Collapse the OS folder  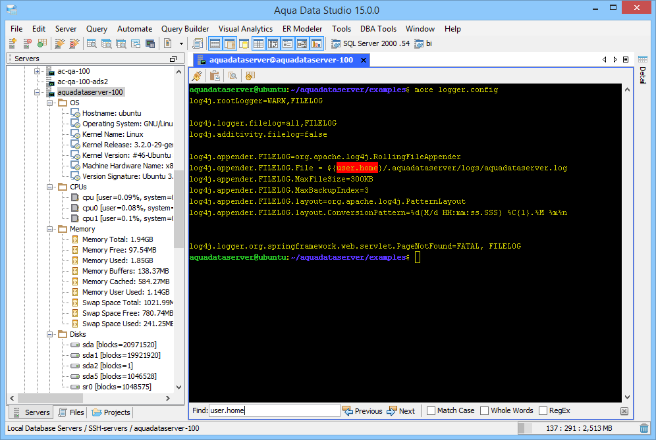[50, 103]
